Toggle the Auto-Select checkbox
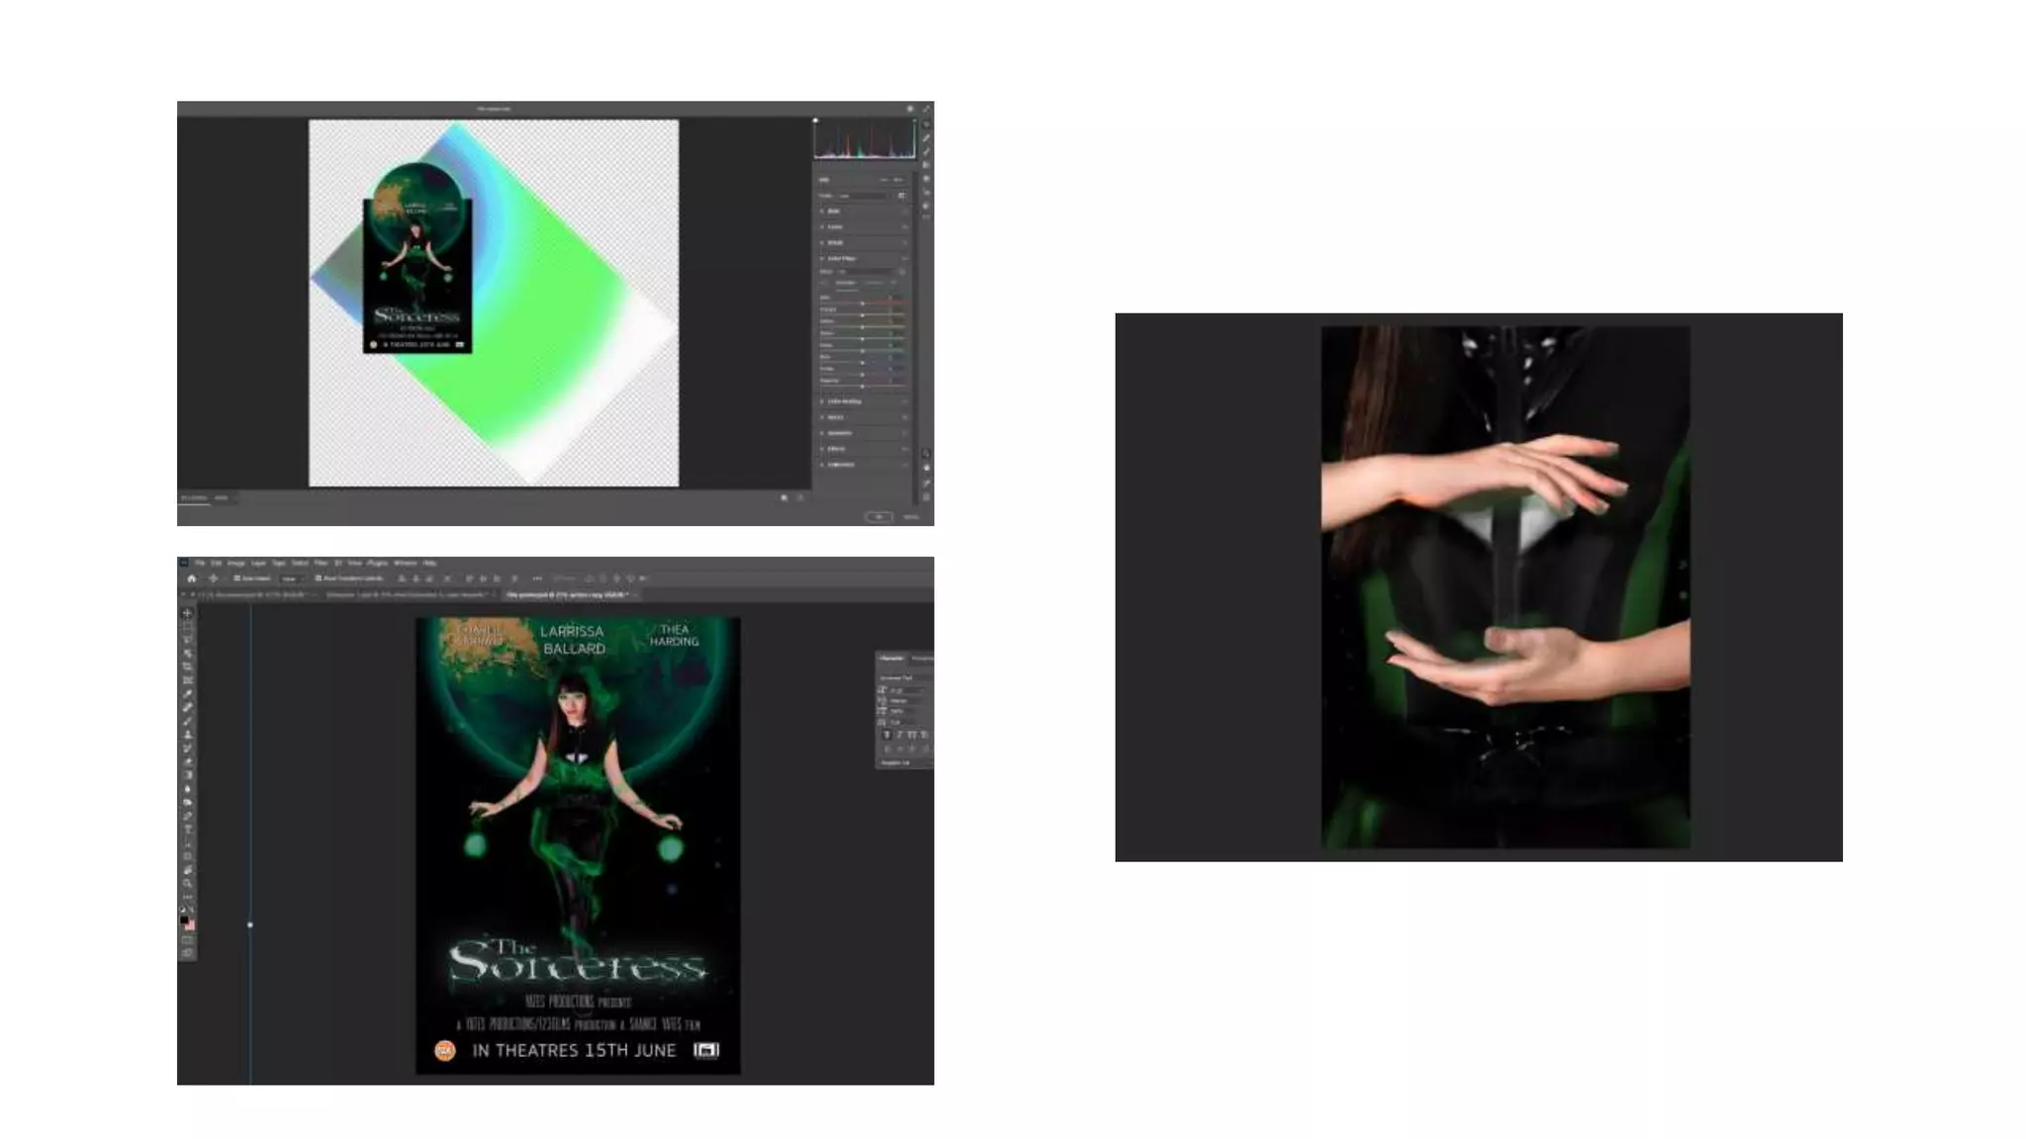The height and width of the screenshot is (1139, 2026). click(x=237, y=578)
